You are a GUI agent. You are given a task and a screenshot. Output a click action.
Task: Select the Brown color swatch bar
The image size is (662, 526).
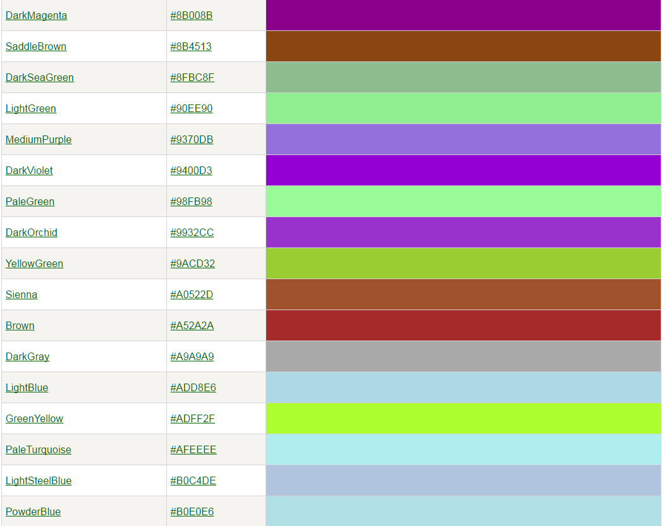pos(463,325)
